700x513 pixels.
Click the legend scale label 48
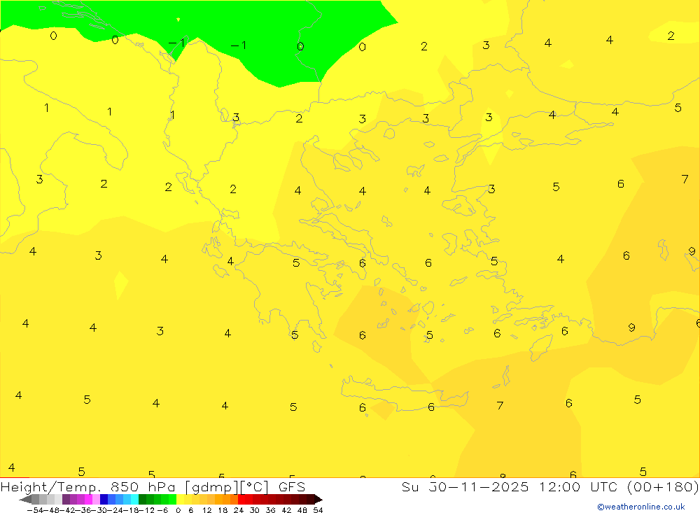point(302,510)
